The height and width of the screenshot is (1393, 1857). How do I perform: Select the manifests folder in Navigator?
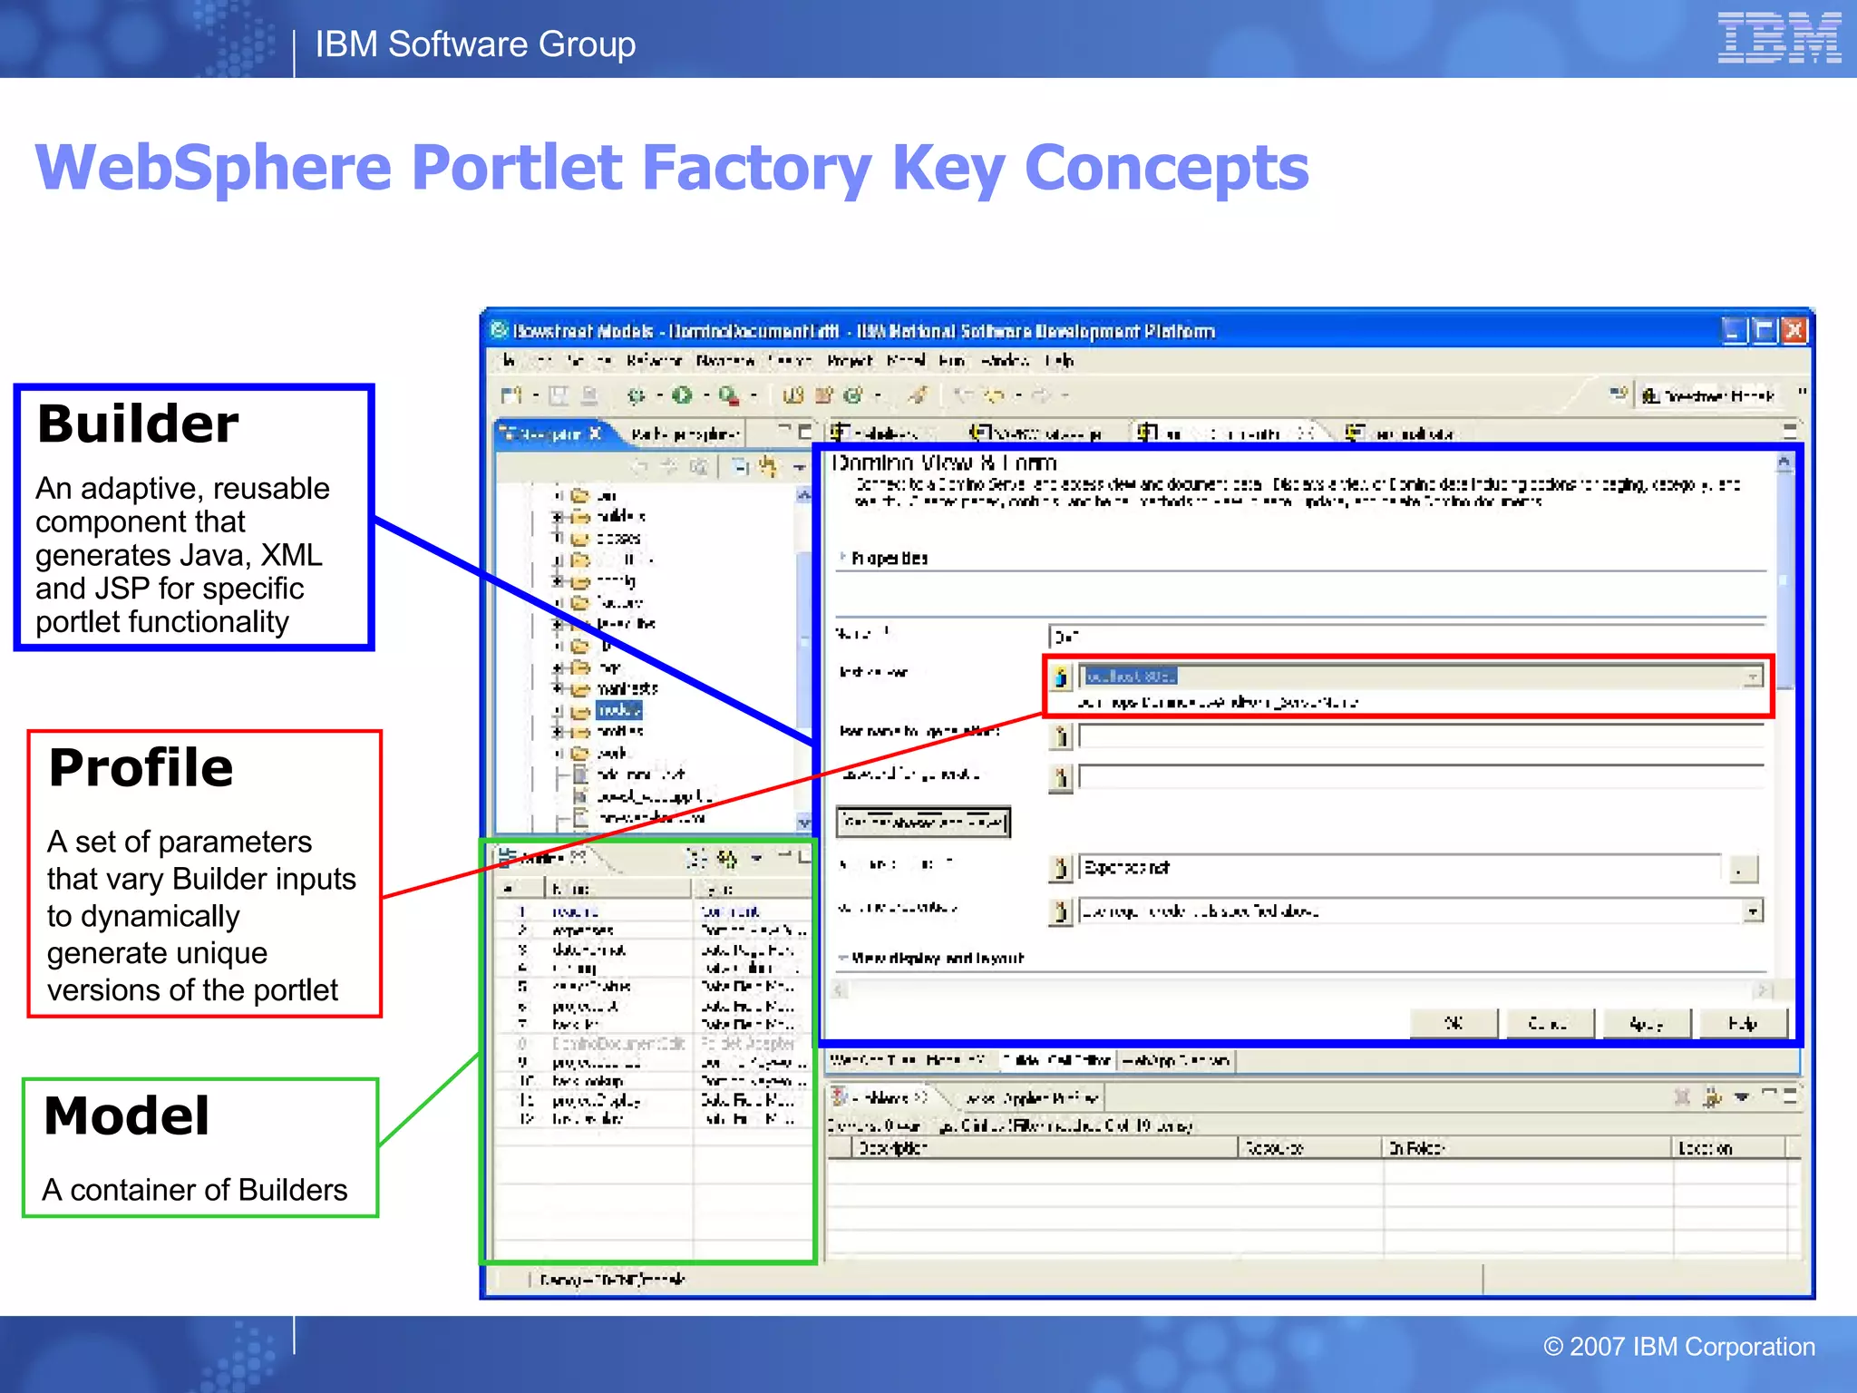pos(627,688)
